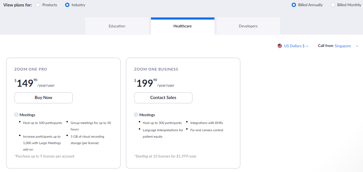Switch to the Developers tab
Viewport: 363px width, 172px height.
tap(248, 26)
